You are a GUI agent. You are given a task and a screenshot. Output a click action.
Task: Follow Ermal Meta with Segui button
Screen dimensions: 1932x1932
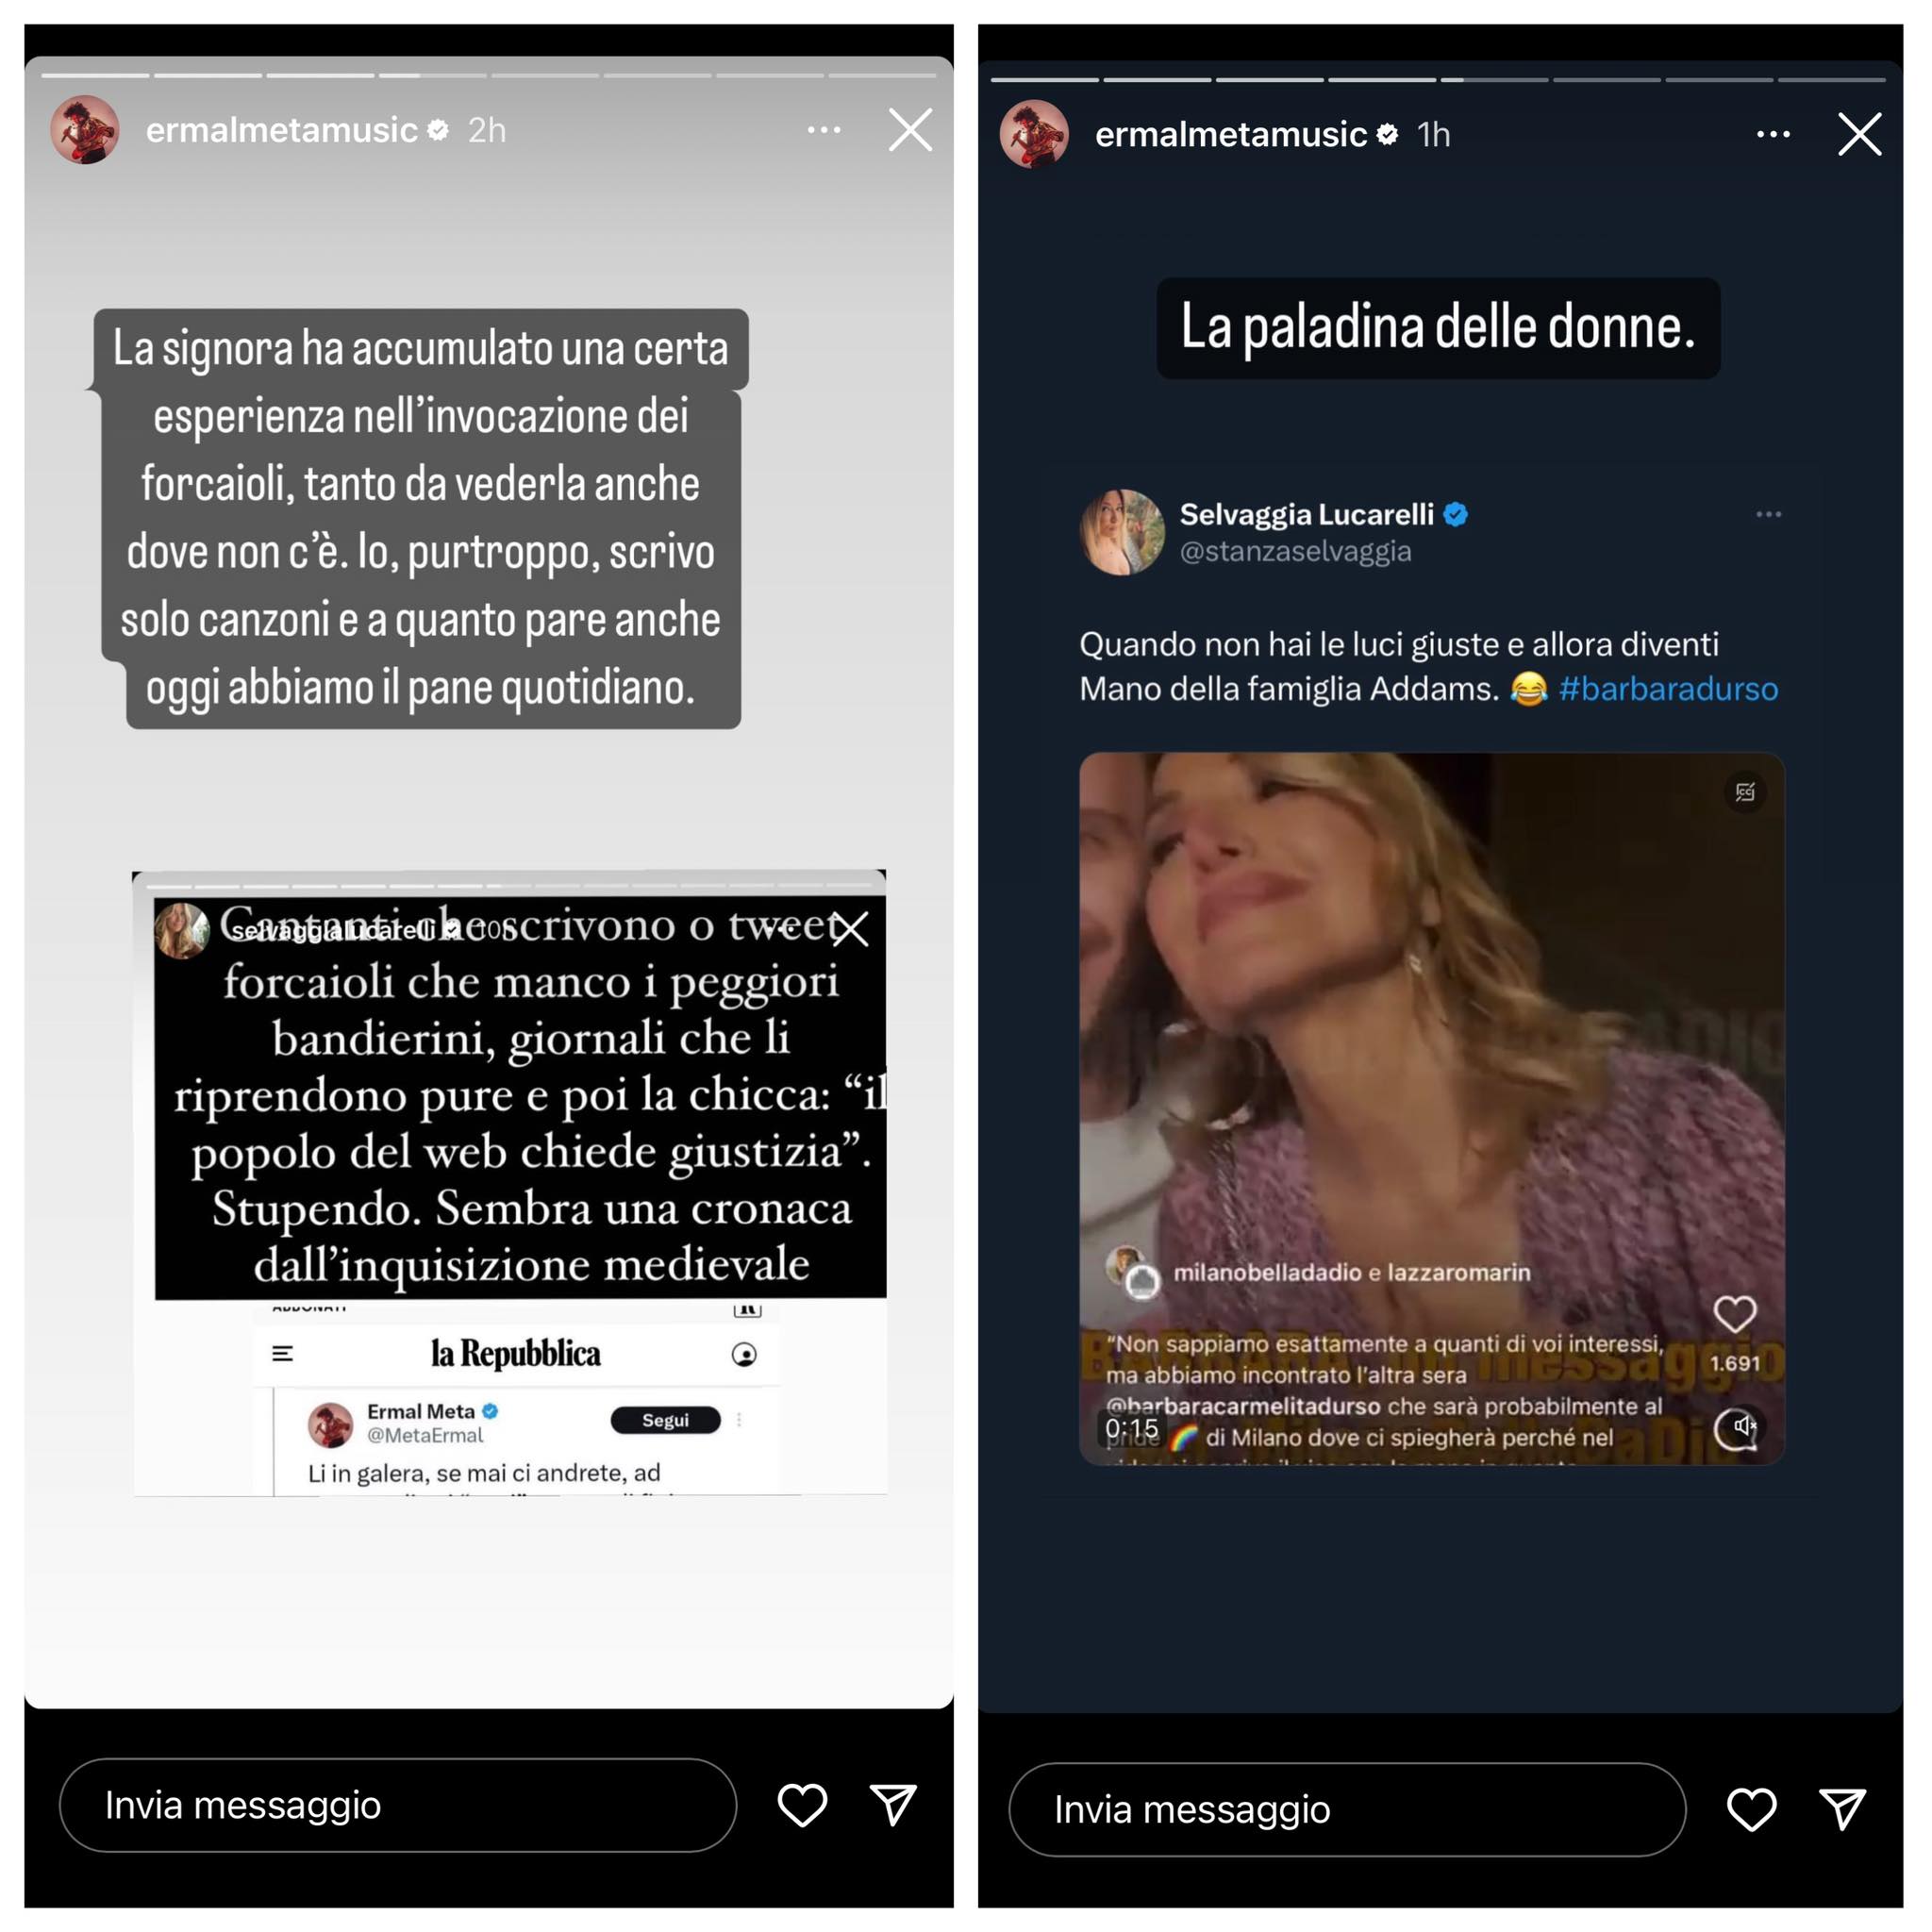tap(666, 1420)
